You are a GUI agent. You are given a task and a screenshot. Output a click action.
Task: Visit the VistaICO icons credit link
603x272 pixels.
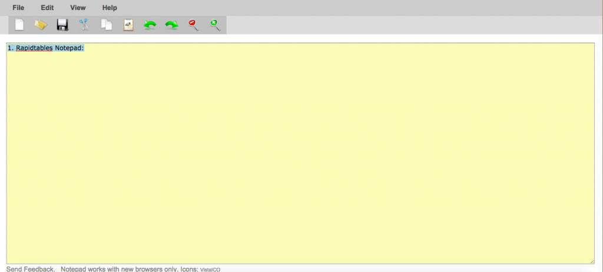tap(210, 270)
